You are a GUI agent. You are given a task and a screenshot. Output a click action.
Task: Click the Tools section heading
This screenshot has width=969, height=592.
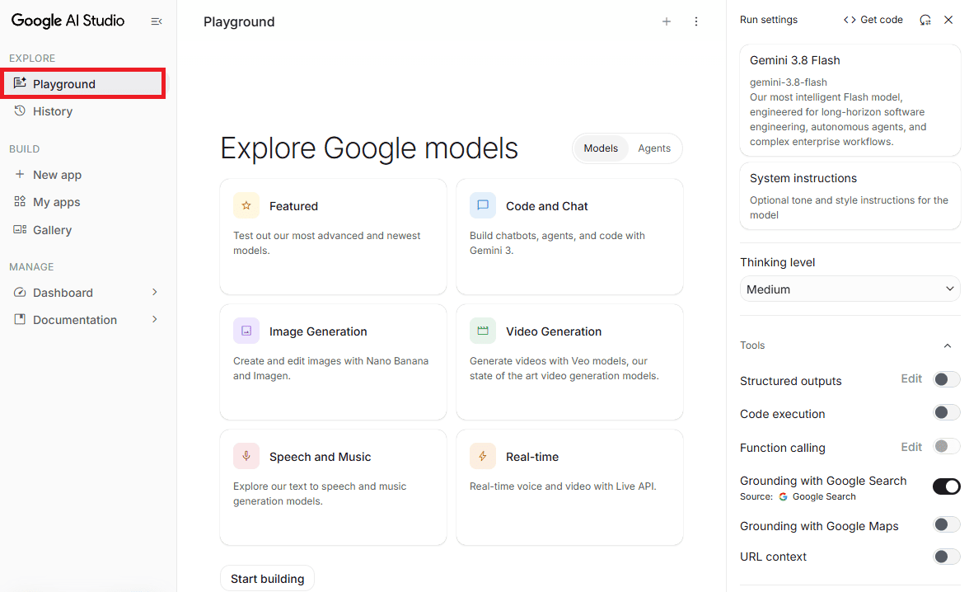(x=752, y=345)
